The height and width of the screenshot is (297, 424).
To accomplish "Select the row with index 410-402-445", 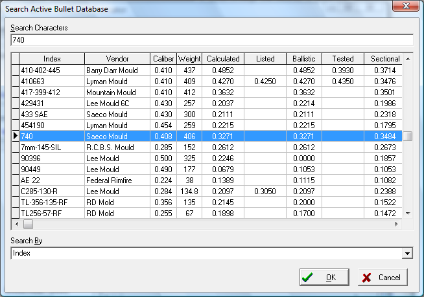I will tap(207, 70).
